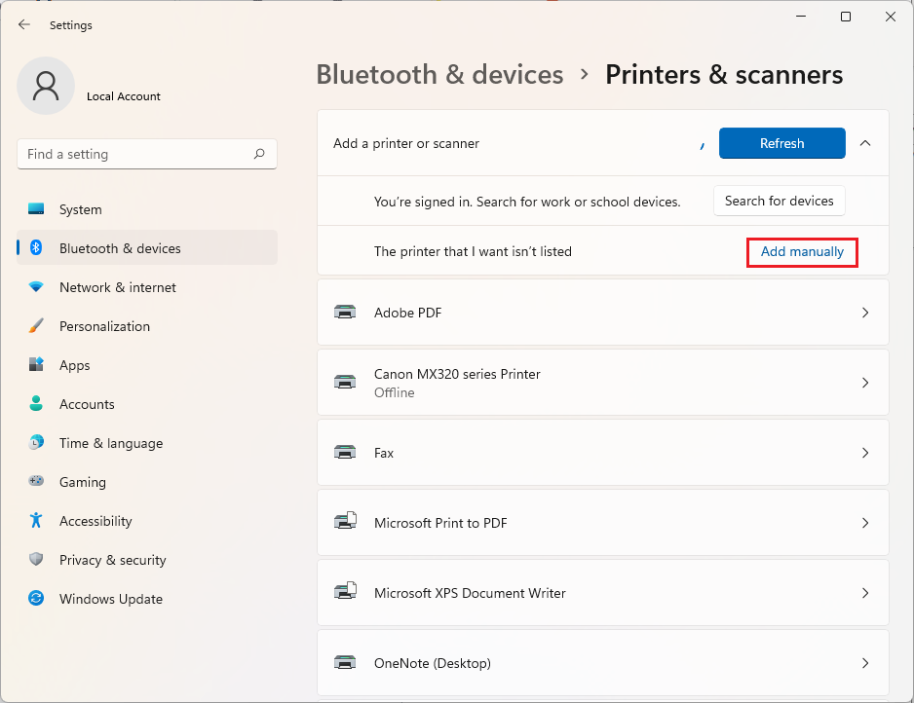The width and height of the screenshot is (914, 703).
Task: Click the Personalization paintbrush icon
Action: (36, 326)
